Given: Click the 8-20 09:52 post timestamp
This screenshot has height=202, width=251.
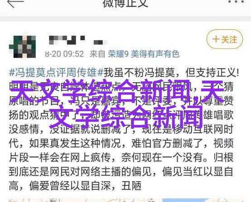Looking at the screenshot, I should [64, 54].
